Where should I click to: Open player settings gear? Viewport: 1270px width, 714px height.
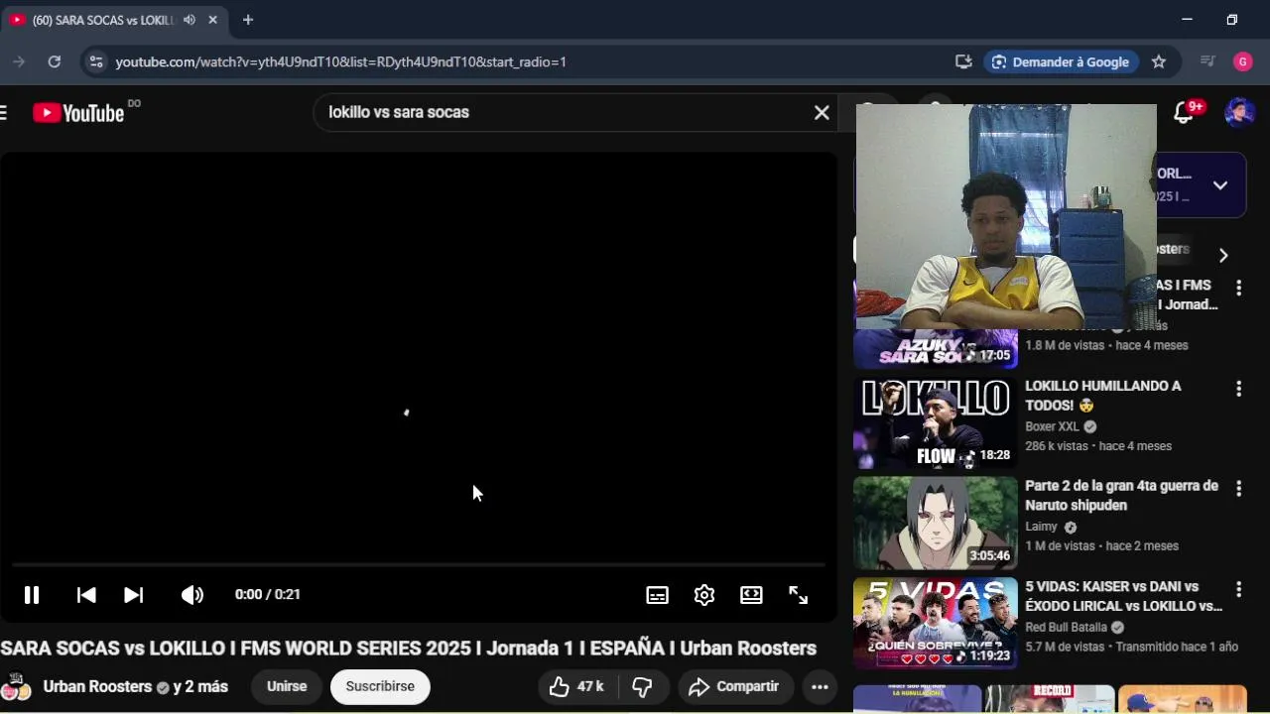(704, 595)
